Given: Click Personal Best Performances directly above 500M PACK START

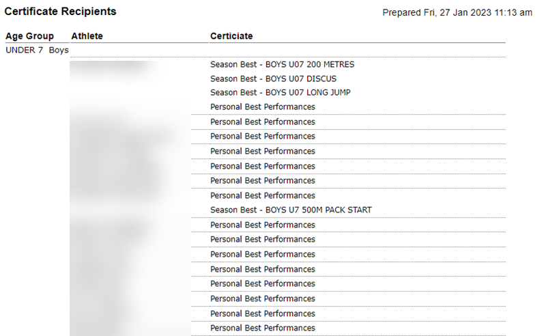Looking at the screenshot, I should click(x=263, y=195).
